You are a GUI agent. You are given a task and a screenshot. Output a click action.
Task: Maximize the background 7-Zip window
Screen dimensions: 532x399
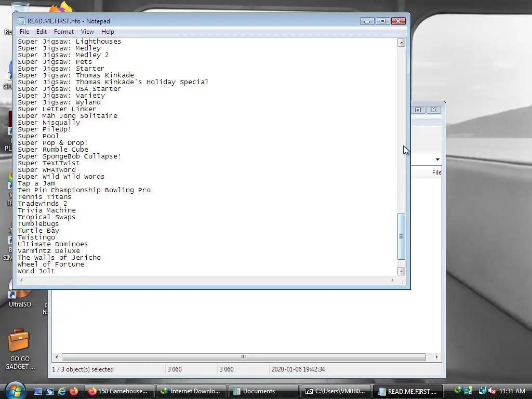(x=418, y=110)
